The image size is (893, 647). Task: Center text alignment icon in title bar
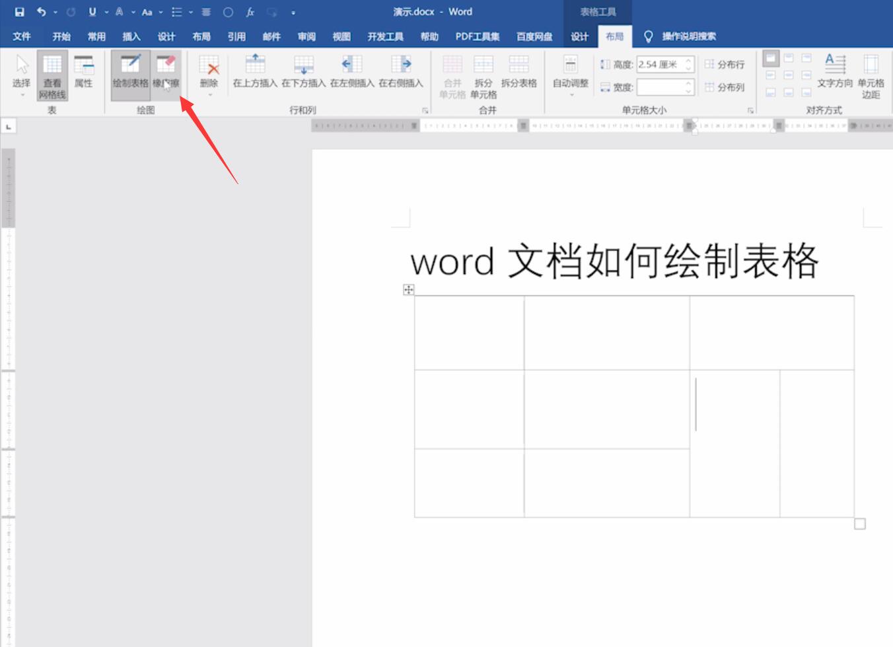[x=206, y=12]
